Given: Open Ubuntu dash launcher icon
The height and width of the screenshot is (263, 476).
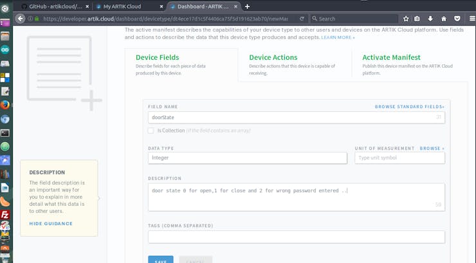Looking at the screenshot, I should (5, 8).
